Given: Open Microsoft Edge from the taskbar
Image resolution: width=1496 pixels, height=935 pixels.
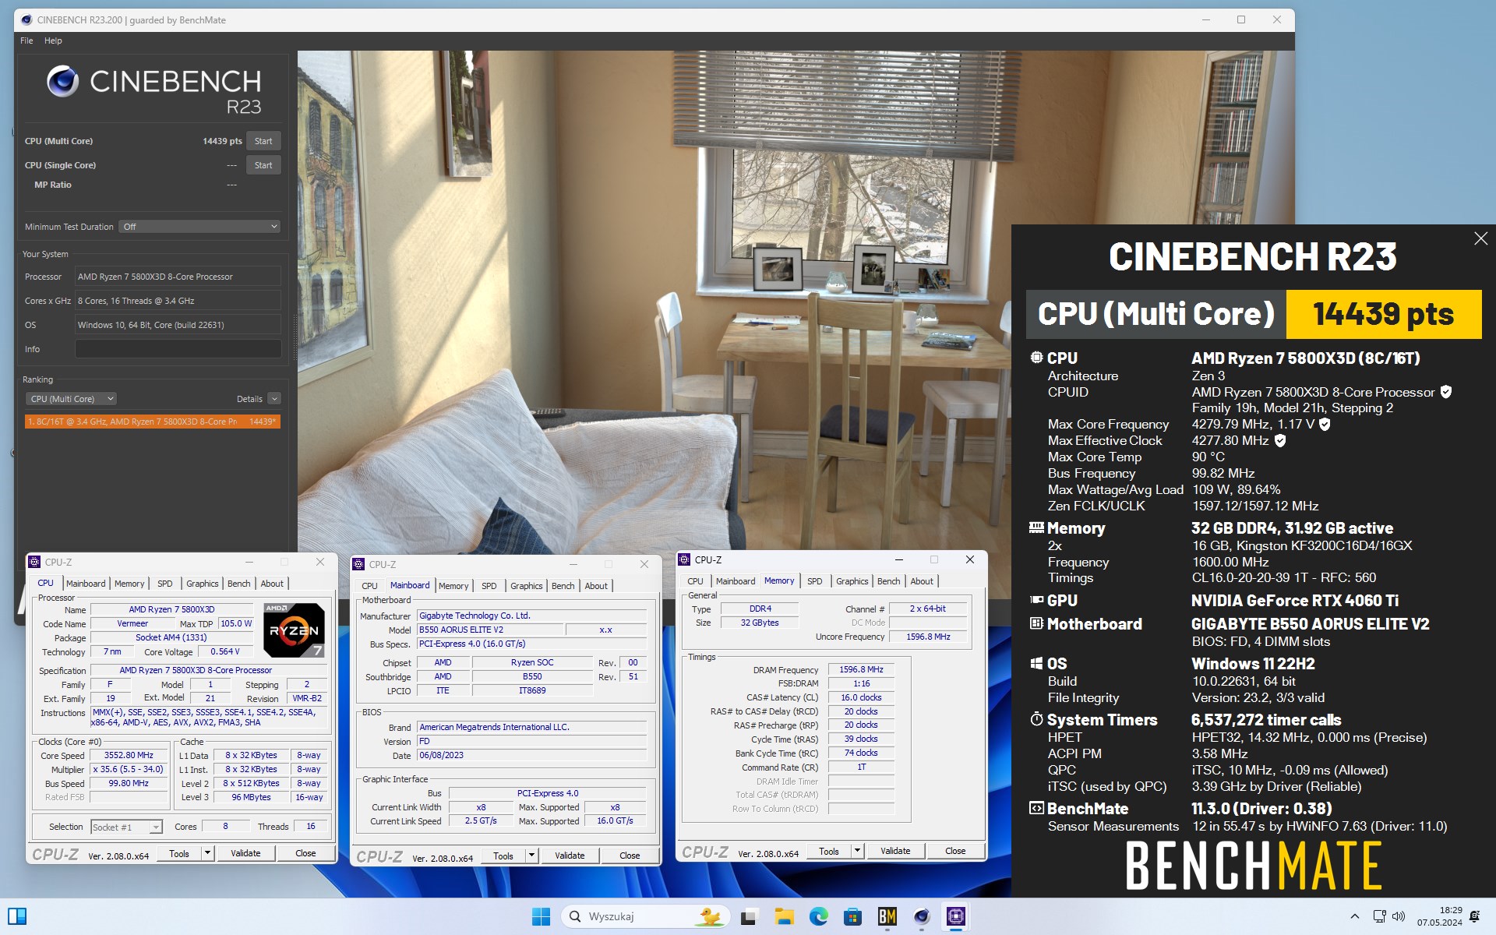Looking at the screenshot, I should coord(818,916).
